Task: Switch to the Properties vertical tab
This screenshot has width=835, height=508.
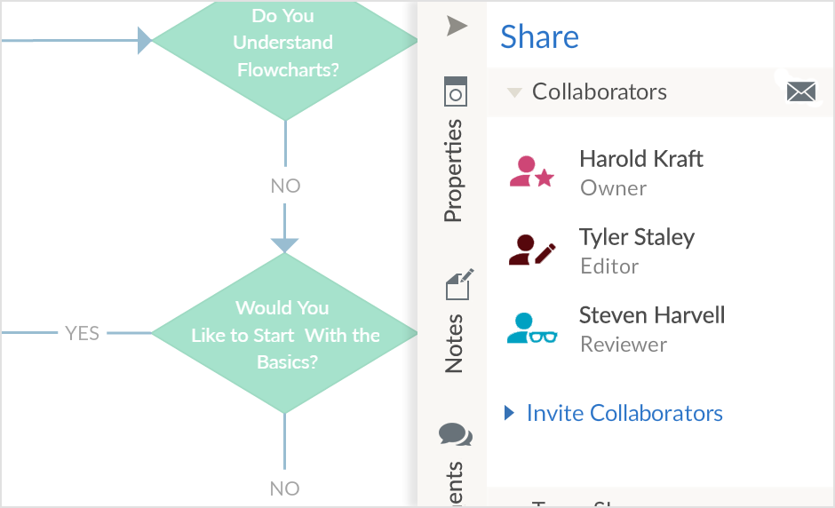Action: 454,171
